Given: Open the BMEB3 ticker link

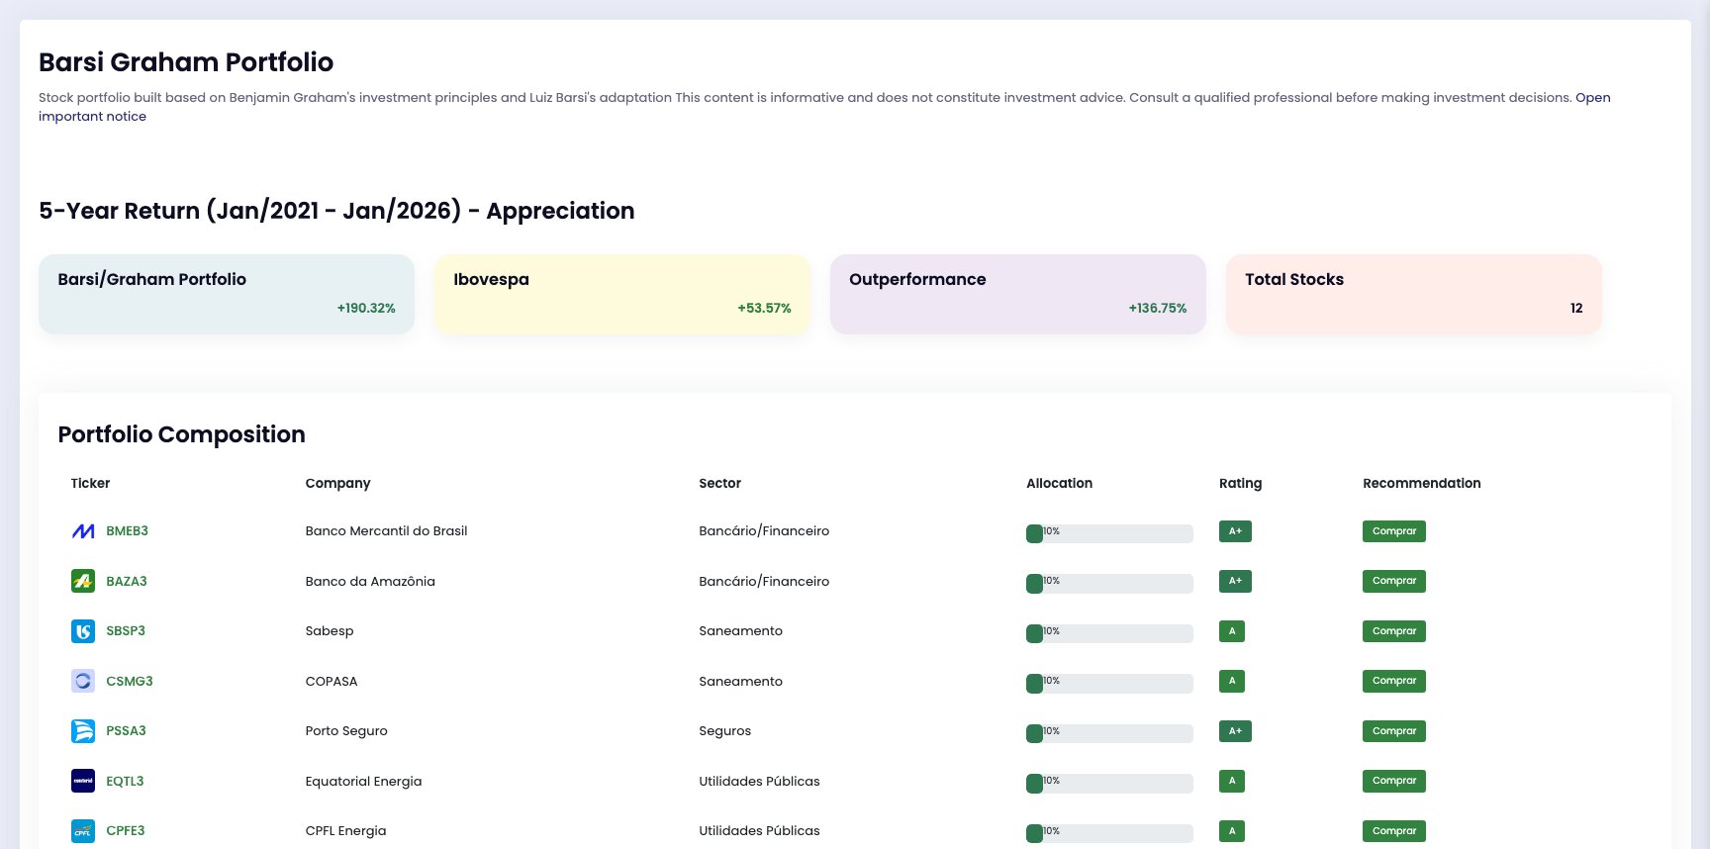Looking at the screenshot, I should pos(127,531).
